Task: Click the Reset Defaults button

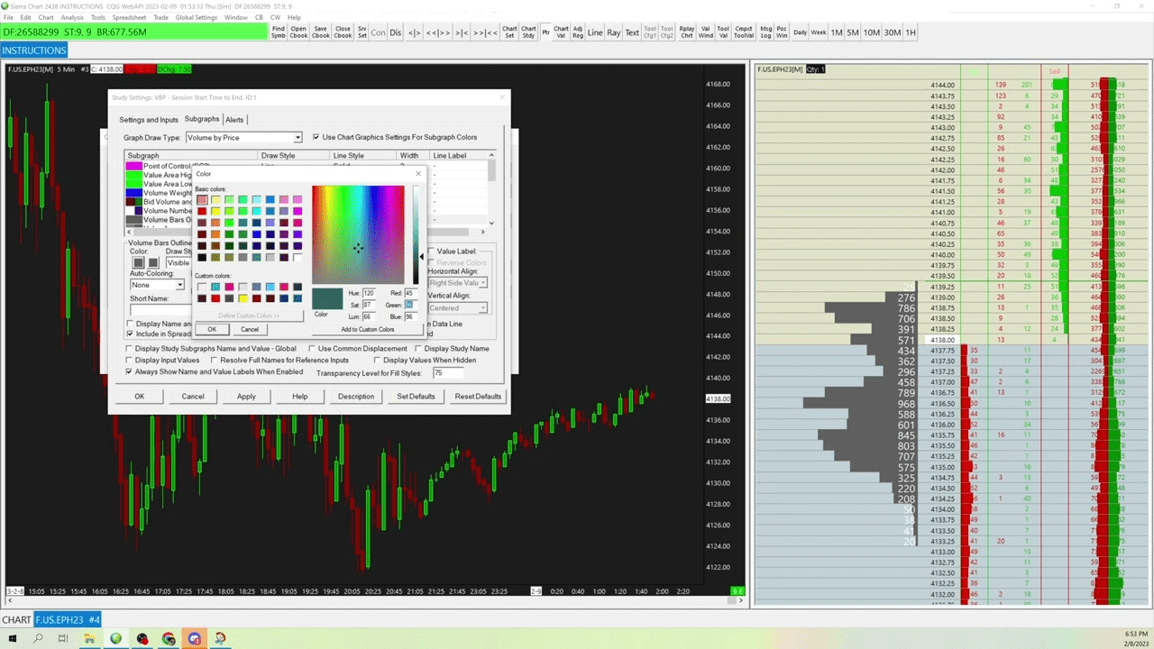Action: coord(478,397)
